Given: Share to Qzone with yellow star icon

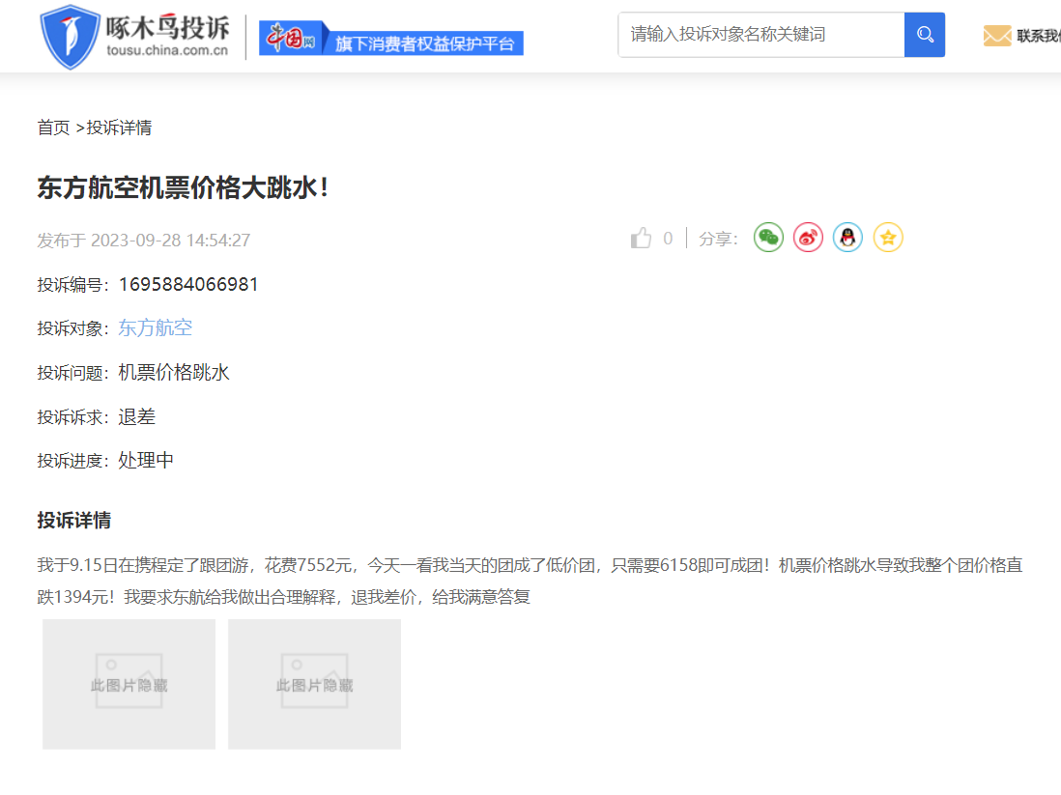Looking at the screenshot, I should [888, 238].
